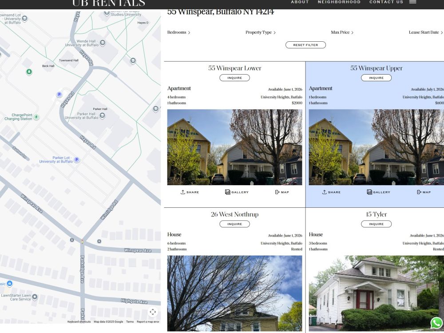Viewport: 444px width, 333px height.
Task: Select Parker Hall map marker icon
Action: tap(103, 115)
